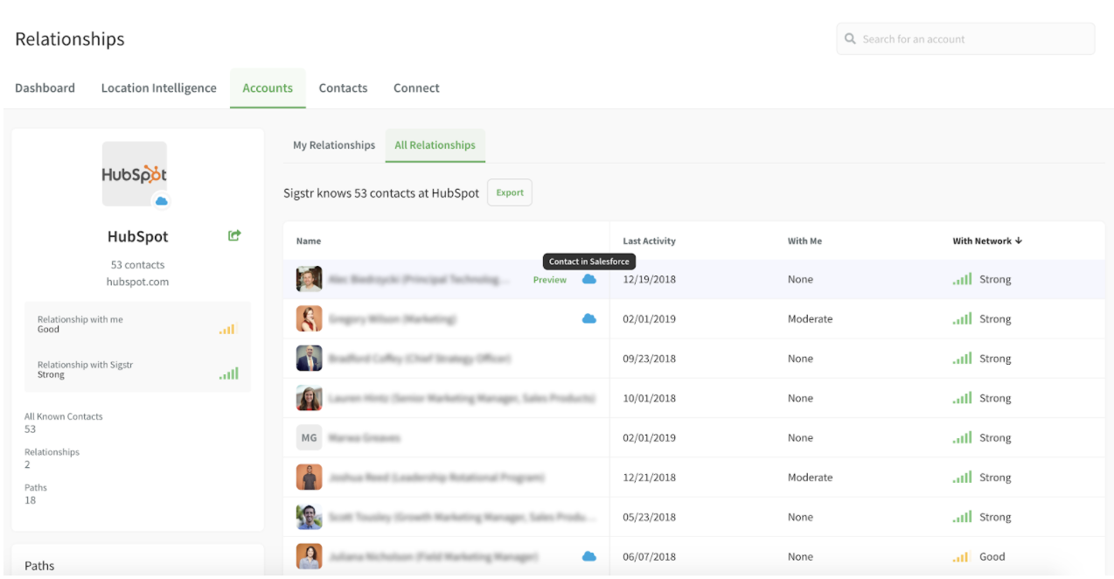Viewport: 1114px width, 579px height.
Task: Click the Export button
Action: pos(510,192)
